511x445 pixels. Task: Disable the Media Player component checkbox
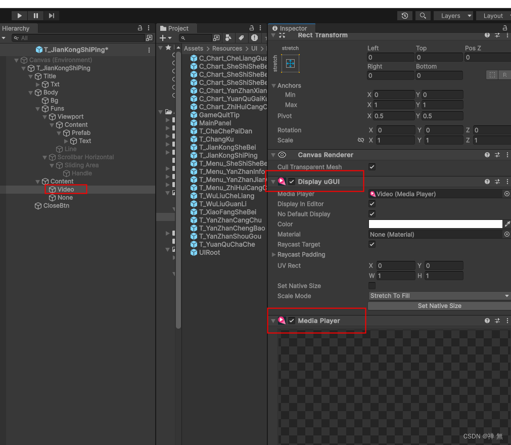[x=292, y=321]
